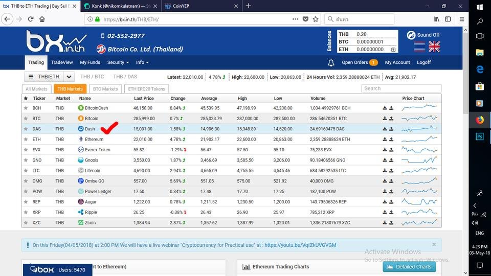Click withdraw icon in BitcoinCash row
This screenshot has height=276, width=491.
click(391, 108)
